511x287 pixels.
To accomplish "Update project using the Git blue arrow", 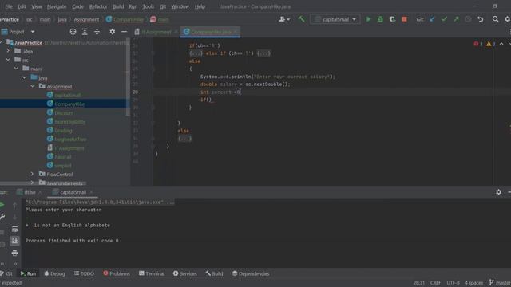I will point(432,19).
